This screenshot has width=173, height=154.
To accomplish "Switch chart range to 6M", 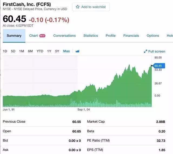I will click(x=30, y=51).
